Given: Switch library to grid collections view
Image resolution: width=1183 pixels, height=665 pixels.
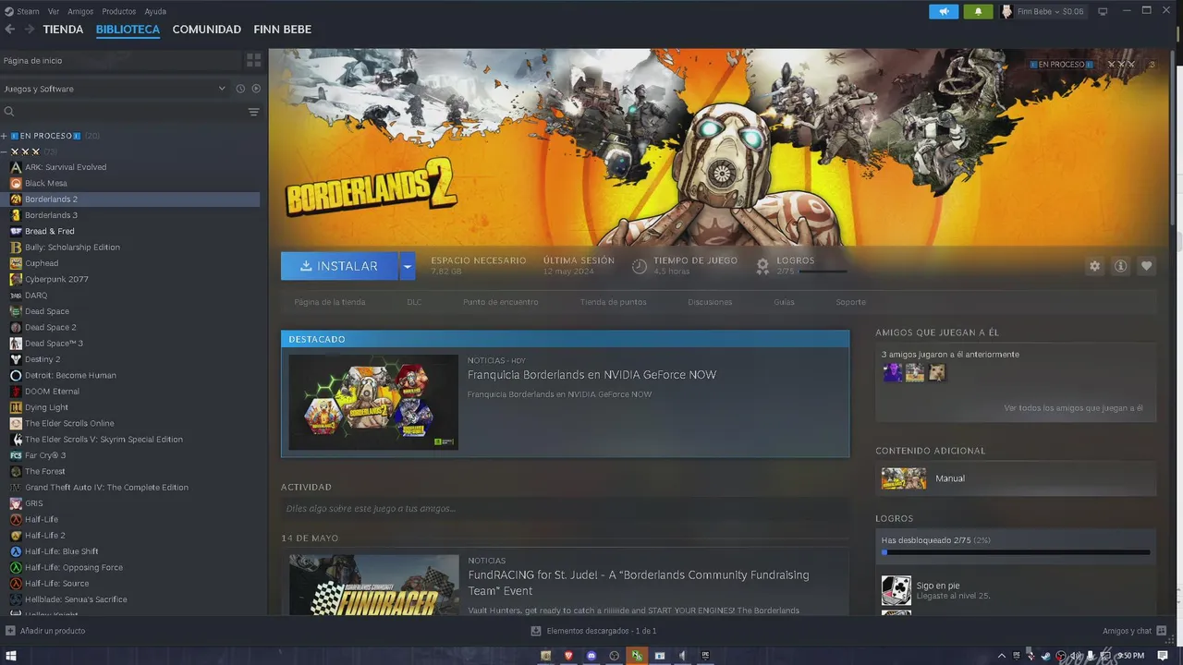Looking at the screenshot, I should [253, 60].
